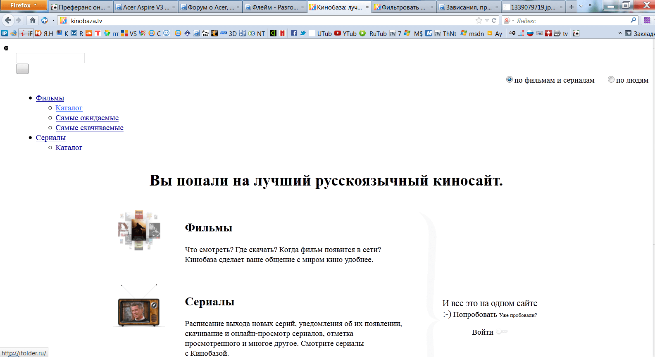Screen dimensions: 655x357
Task: Go back to the previous page
Action: (8, 20)
